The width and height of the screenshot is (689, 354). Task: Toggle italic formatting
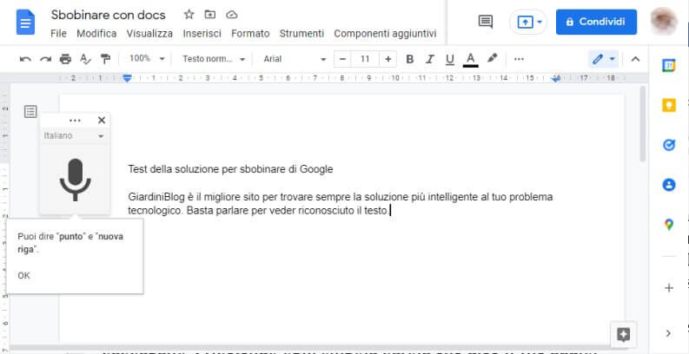click(x=430, y=59)
